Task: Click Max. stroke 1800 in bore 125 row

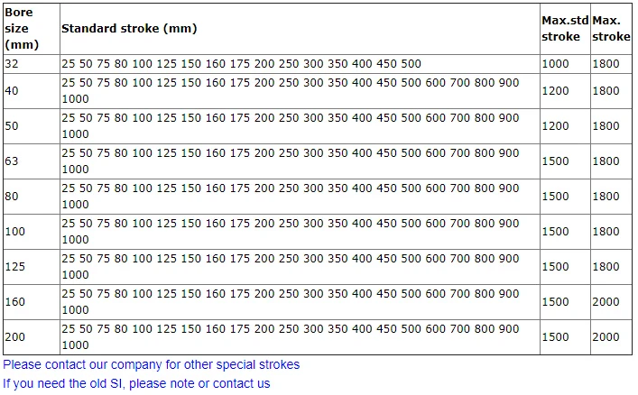Action: pos(611,267)
